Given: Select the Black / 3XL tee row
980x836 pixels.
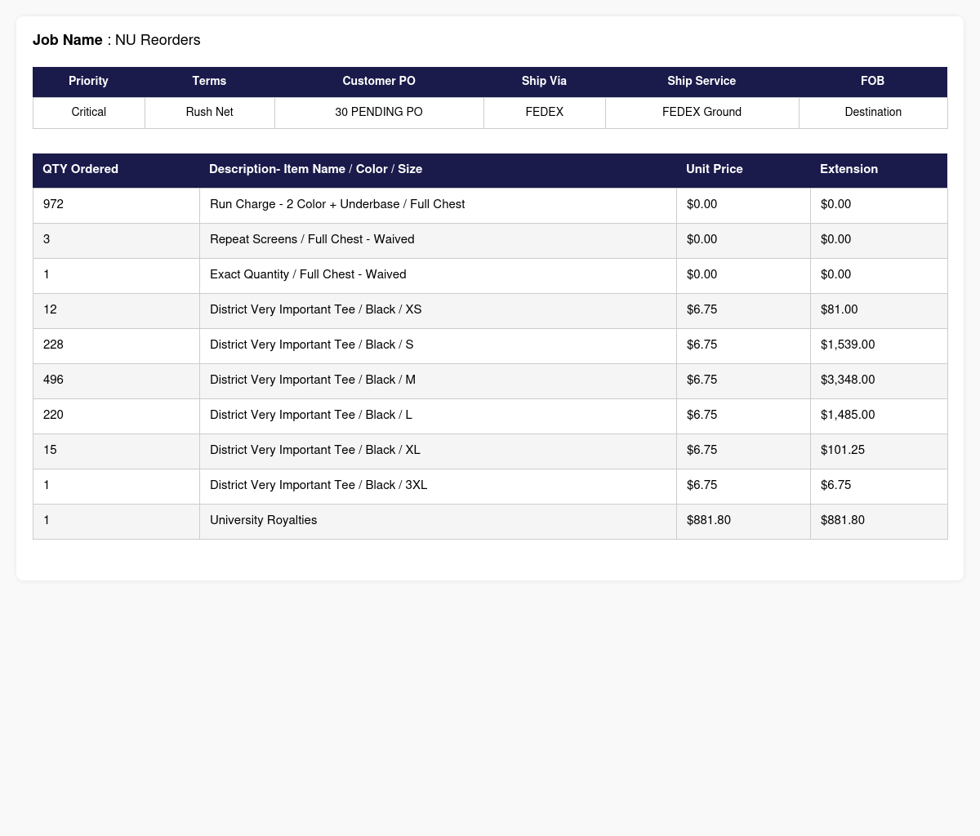Looking at the screenshot, I should point(490,486).
